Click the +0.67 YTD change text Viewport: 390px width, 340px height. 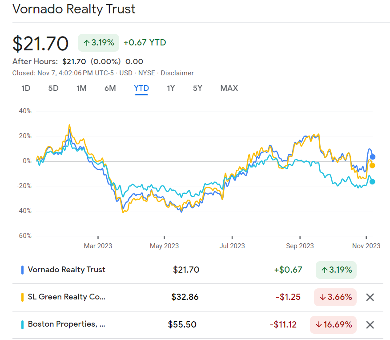coord(145,43)
